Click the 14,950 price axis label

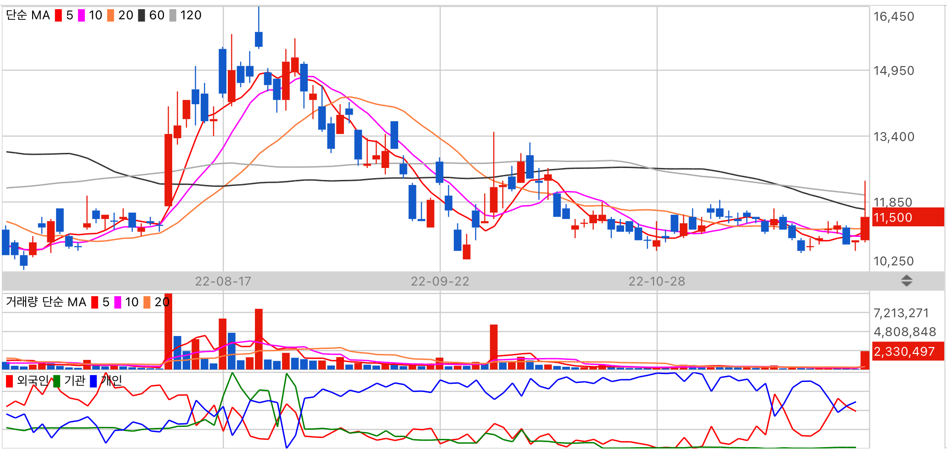(894, 71)
